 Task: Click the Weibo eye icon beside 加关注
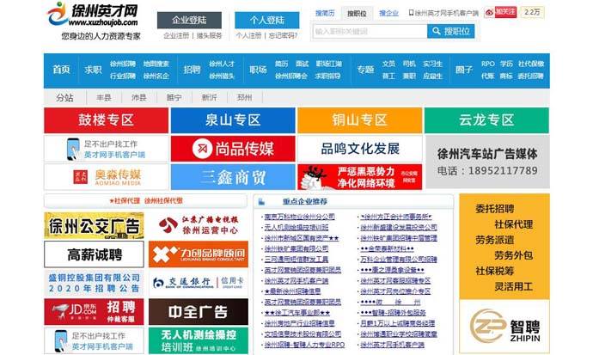489,13
